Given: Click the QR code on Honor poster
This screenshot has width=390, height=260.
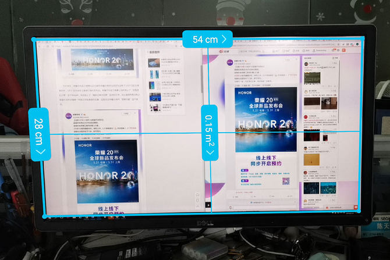Looking at the screenshot, I should 286,181.
